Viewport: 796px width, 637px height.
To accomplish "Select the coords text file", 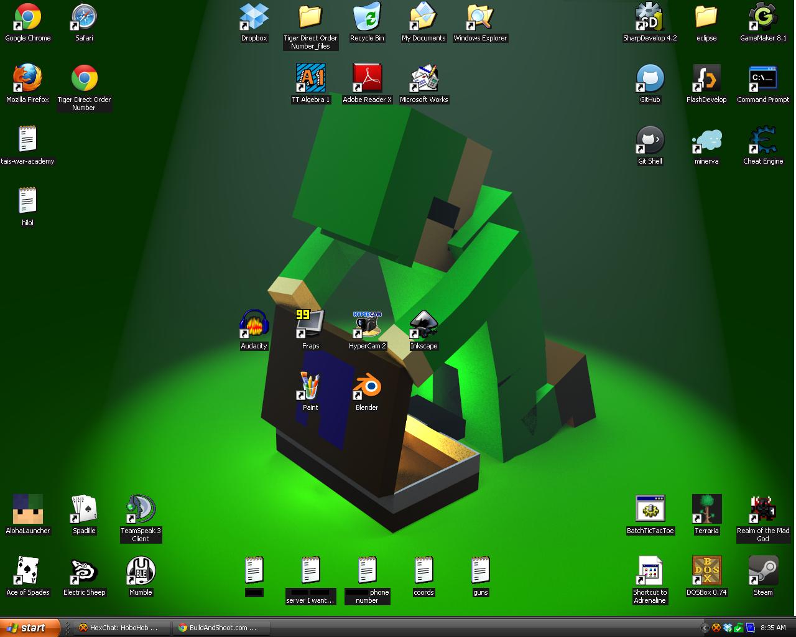I will [423, 571].
